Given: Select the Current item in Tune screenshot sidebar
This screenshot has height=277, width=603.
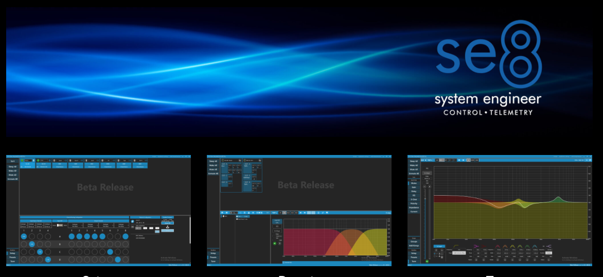Looking at the screenshot, I should click(414, 212).
